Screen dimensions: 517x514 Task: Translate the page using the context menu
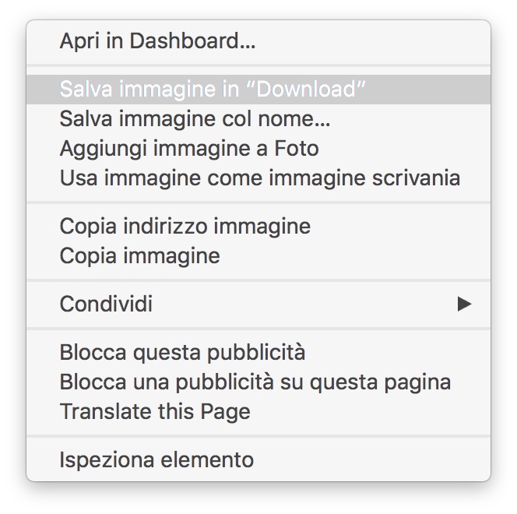(155, 411)
